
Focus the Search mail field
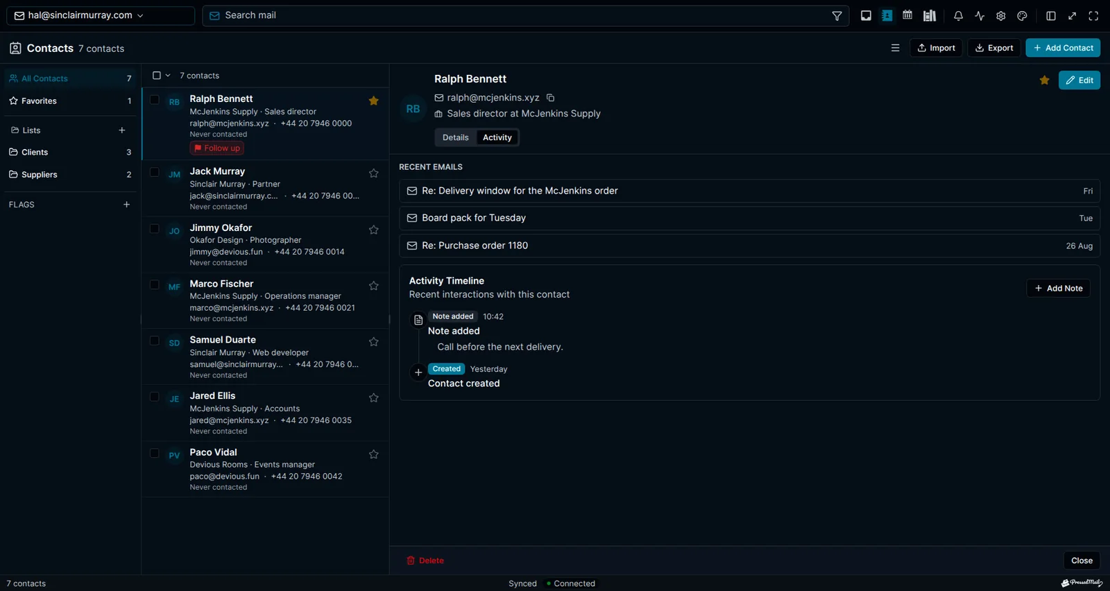(526, 15)
